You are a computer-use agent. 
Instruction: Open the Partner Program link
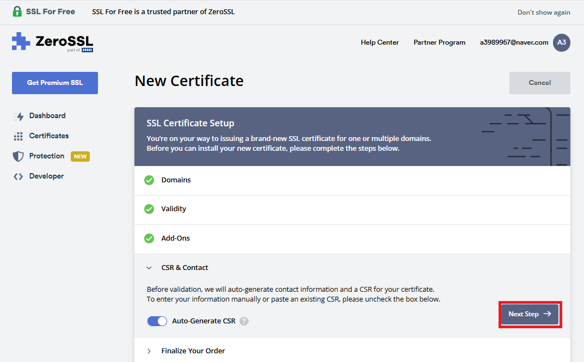click(439, 42)
